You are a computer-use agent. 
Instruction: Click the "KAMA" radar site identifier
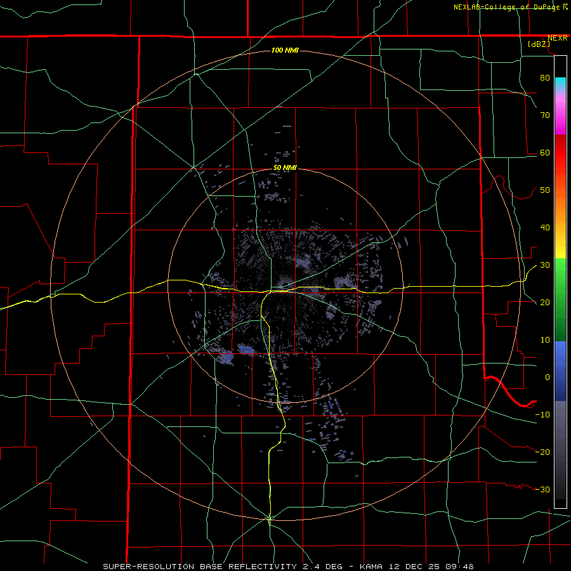click(x=371, y=567)
